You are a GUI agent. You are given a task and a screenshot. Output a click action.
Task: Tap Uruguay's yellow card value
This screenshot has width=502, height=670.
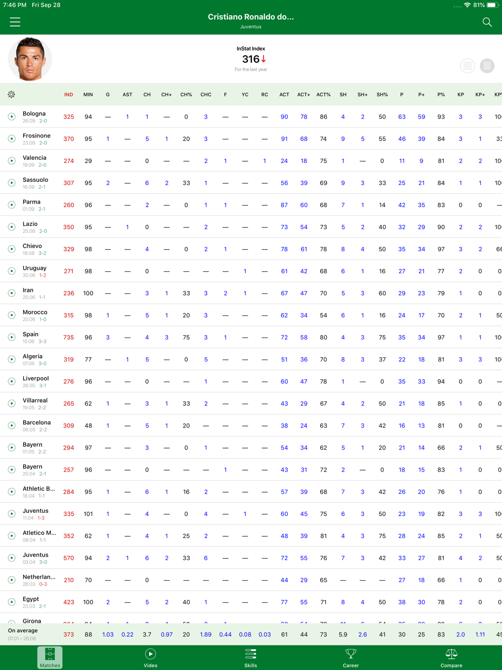click(245, 271)
